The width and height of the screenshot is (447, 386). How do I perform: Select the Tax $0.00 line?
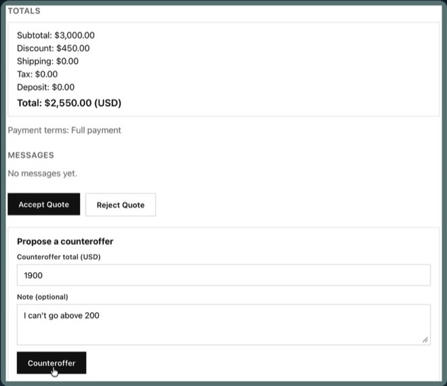[37, 74]
